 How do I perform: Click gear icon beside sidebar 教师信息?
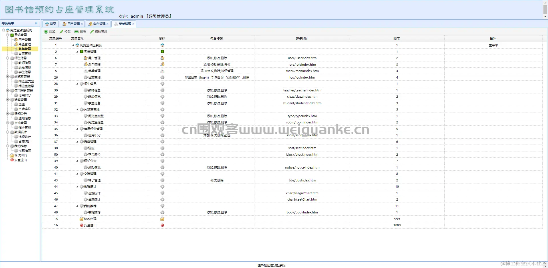(x=16, y=63)
